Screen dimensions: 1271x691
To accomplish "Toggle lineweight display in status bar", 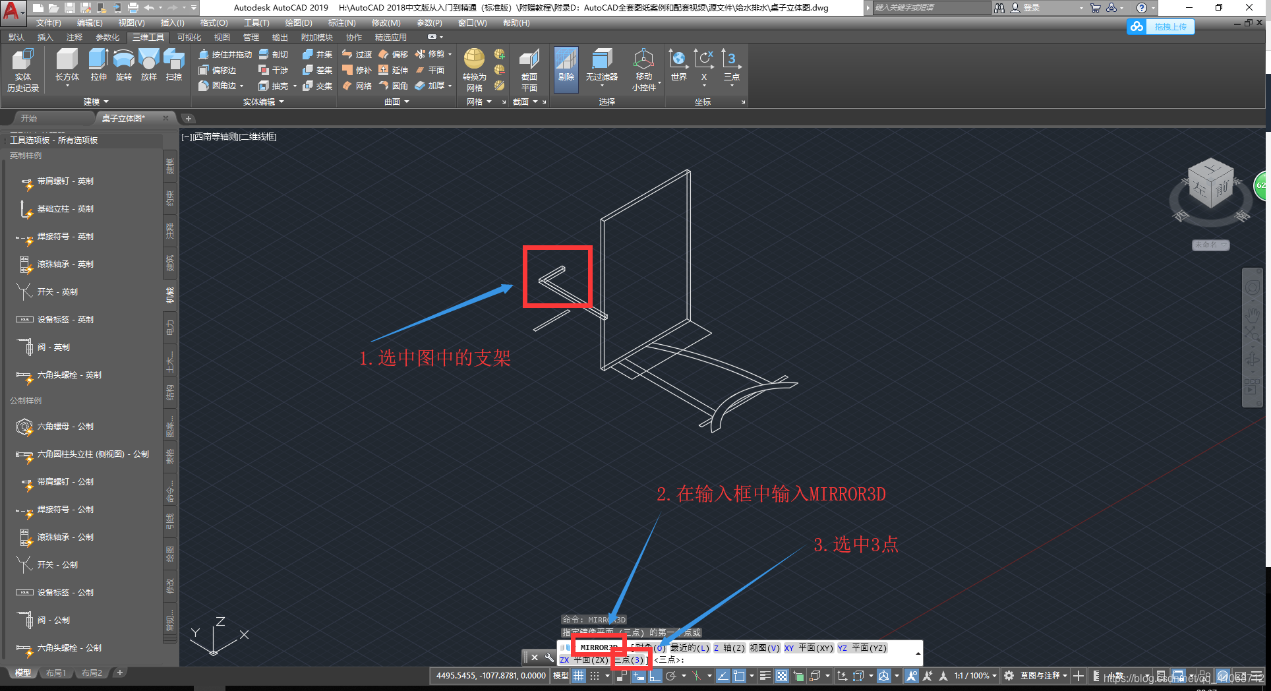I will pos(765,675).
